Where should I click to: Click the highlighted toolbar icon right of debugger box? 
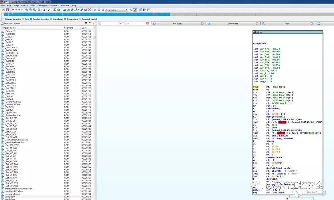tap(135, 10)
